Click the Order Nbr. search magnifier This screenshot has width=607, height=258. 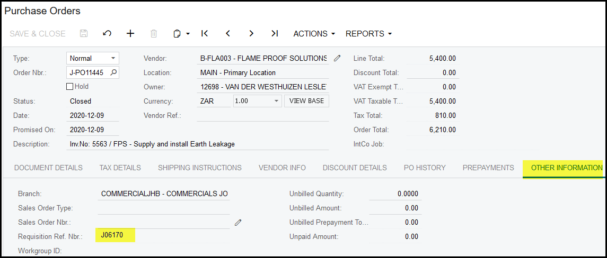pyautogui.click(x=113, y=72)
